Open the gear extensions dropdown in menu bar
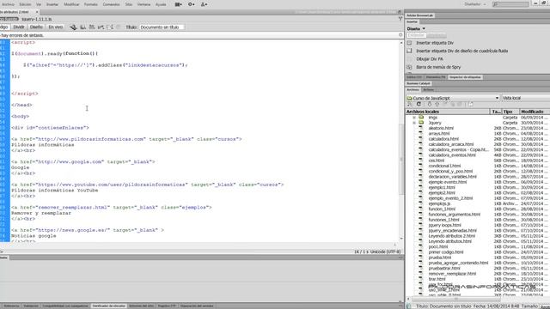 pyautogui.click(x=191, y=4)
